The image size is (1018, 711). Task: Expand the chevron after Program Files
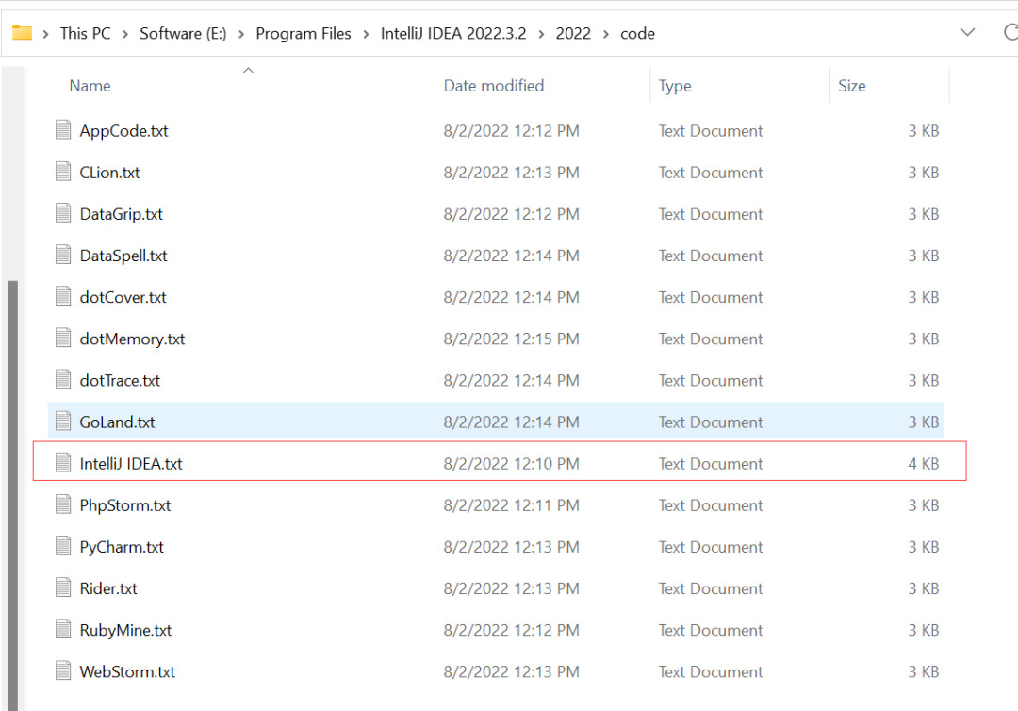366,34
